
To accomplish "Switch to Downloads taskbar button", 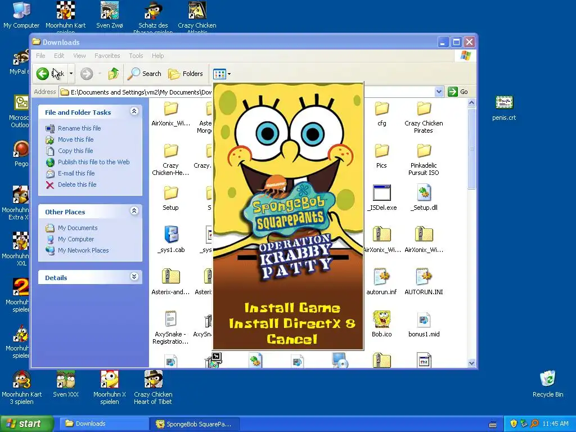I will [103, 424].
